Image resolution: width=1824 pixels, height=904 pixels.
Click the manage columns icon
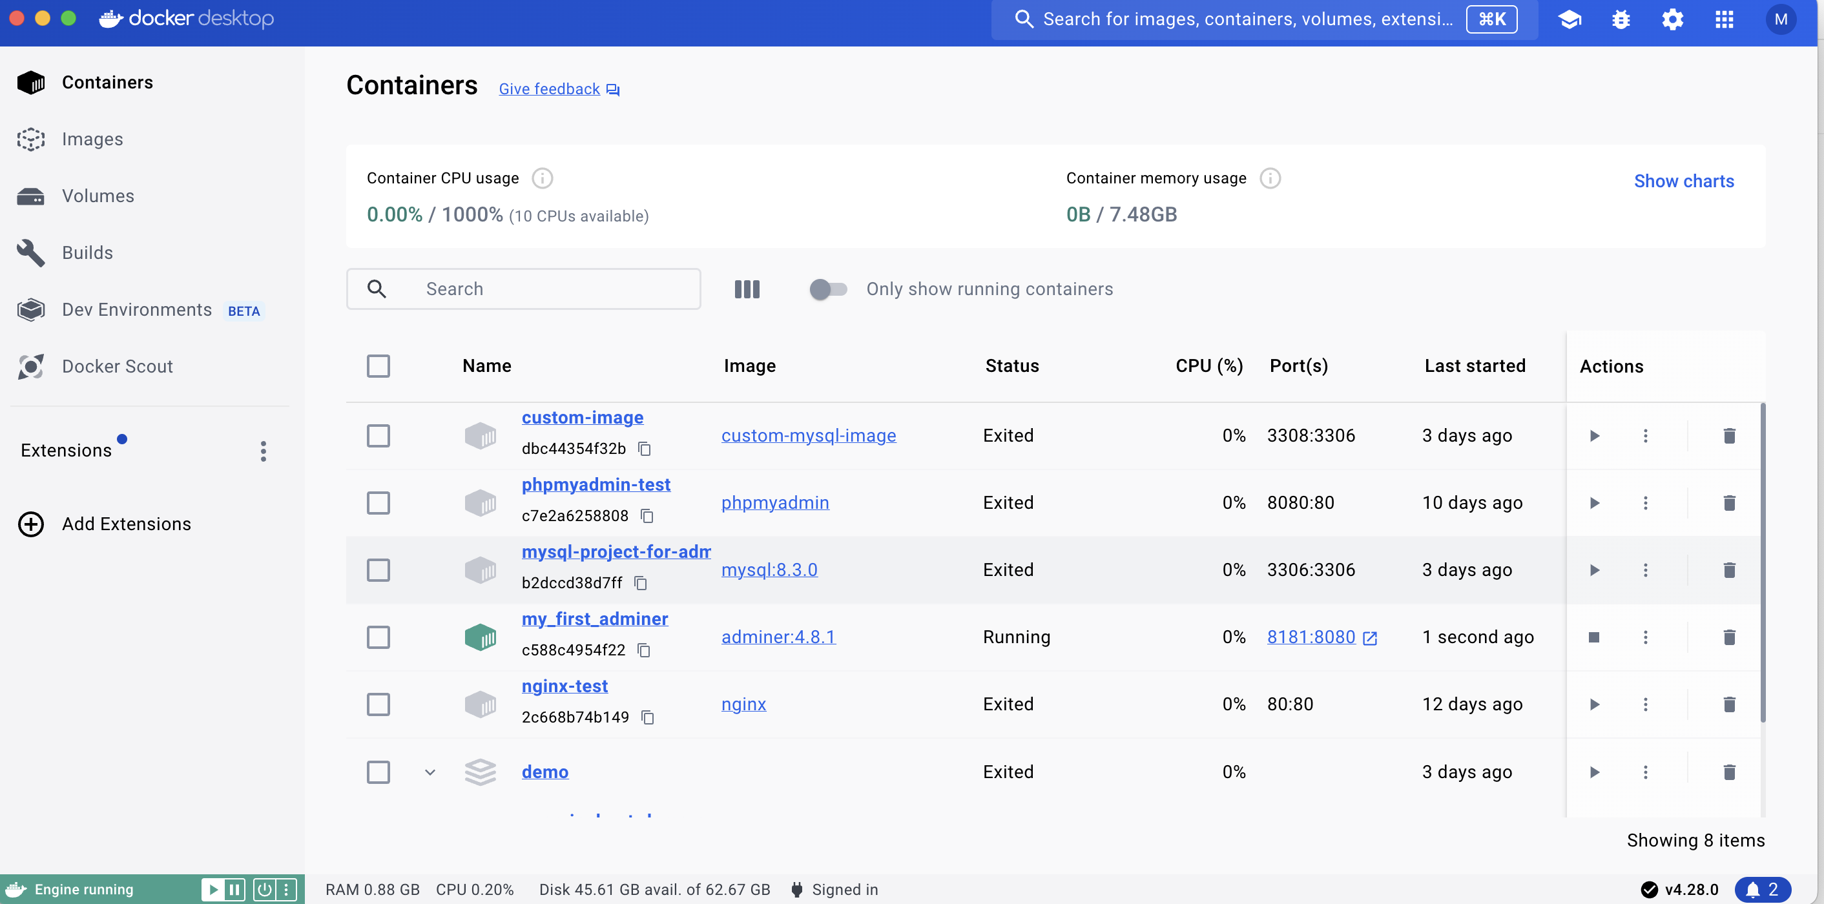(x=746, y=289)
